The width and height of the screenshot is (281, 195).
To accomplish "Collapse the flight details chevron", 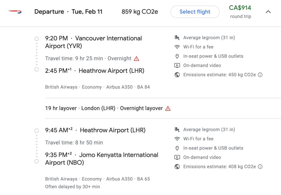I will (268, 12).
